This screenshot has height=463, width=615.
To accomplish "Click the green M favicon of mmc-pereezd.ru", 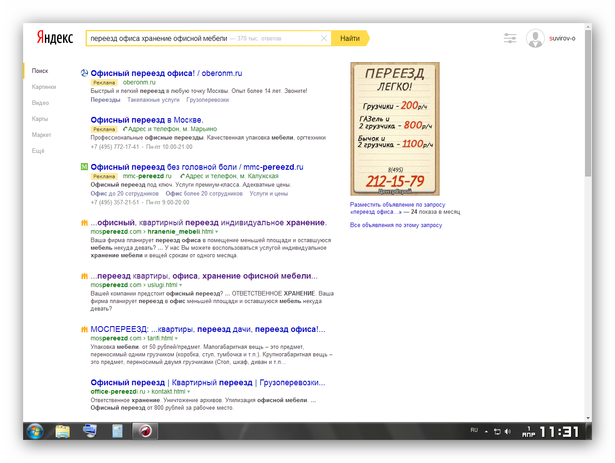I will (84, 167).
